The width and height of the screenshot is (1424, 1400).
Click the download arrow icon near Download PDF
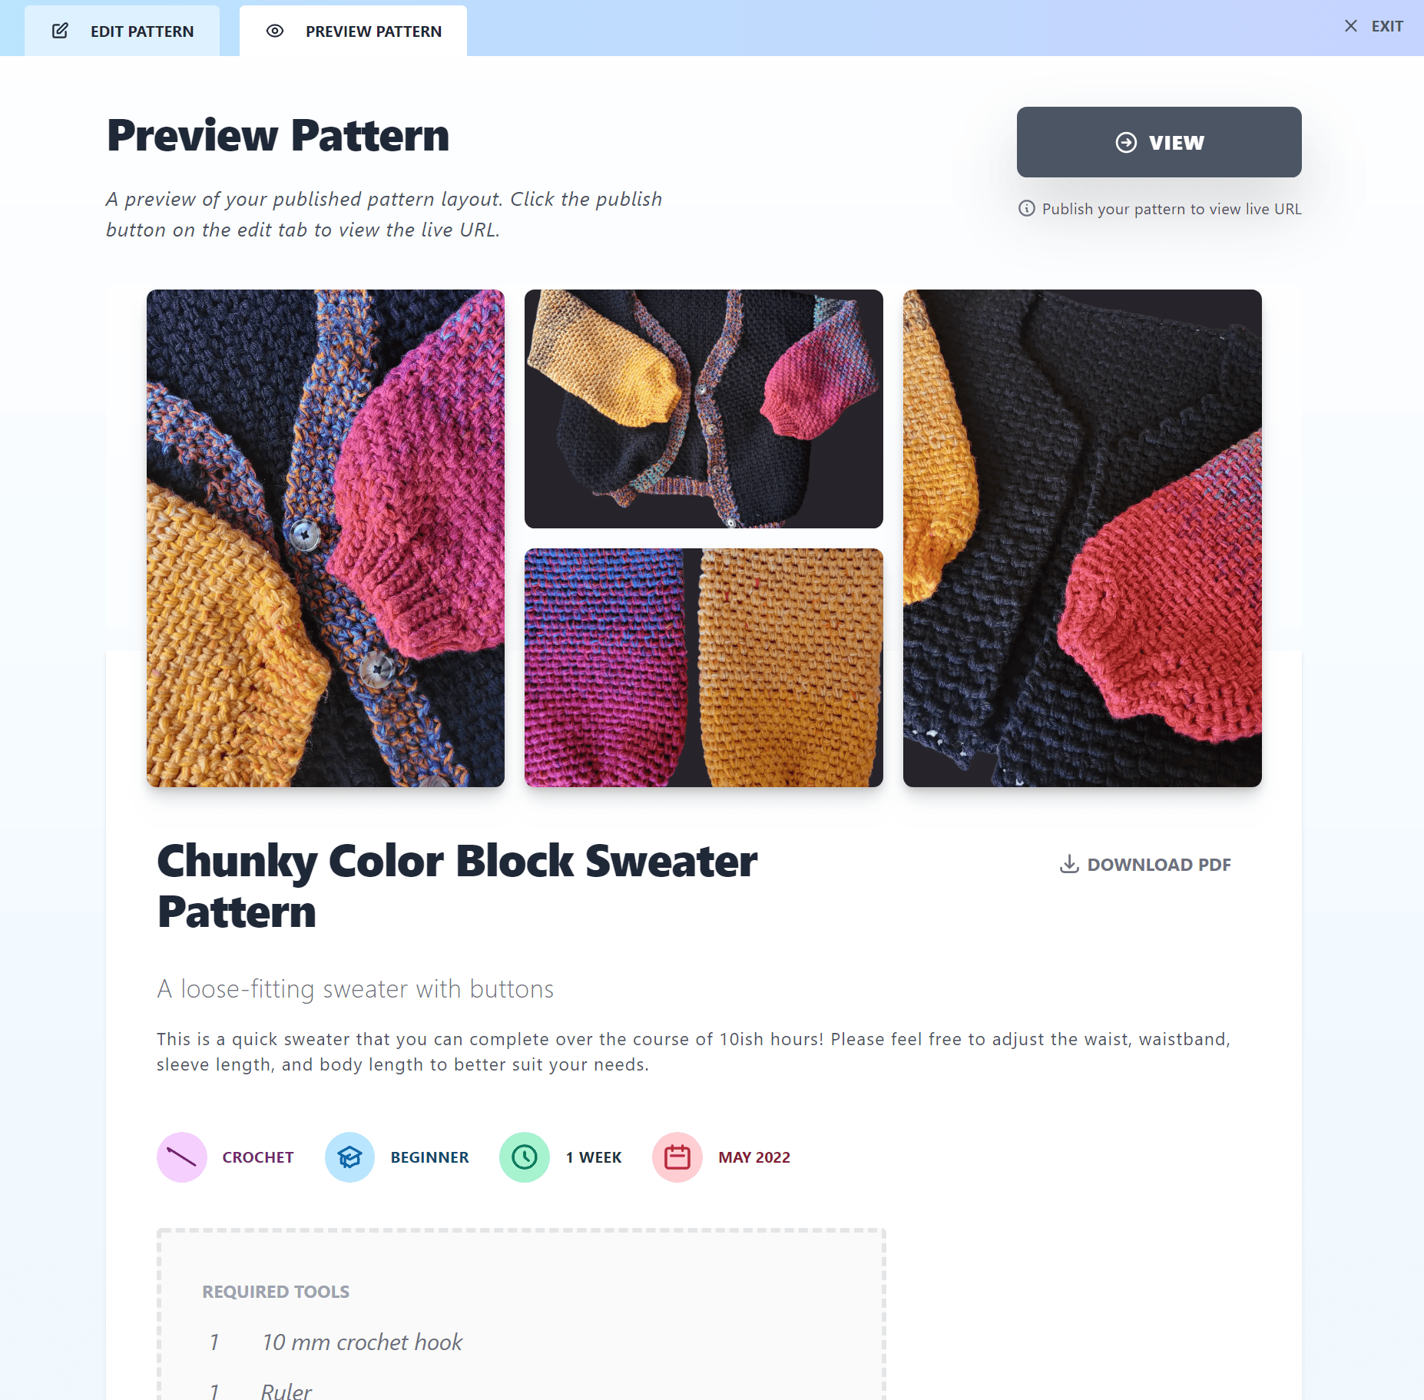(1068, 864)
